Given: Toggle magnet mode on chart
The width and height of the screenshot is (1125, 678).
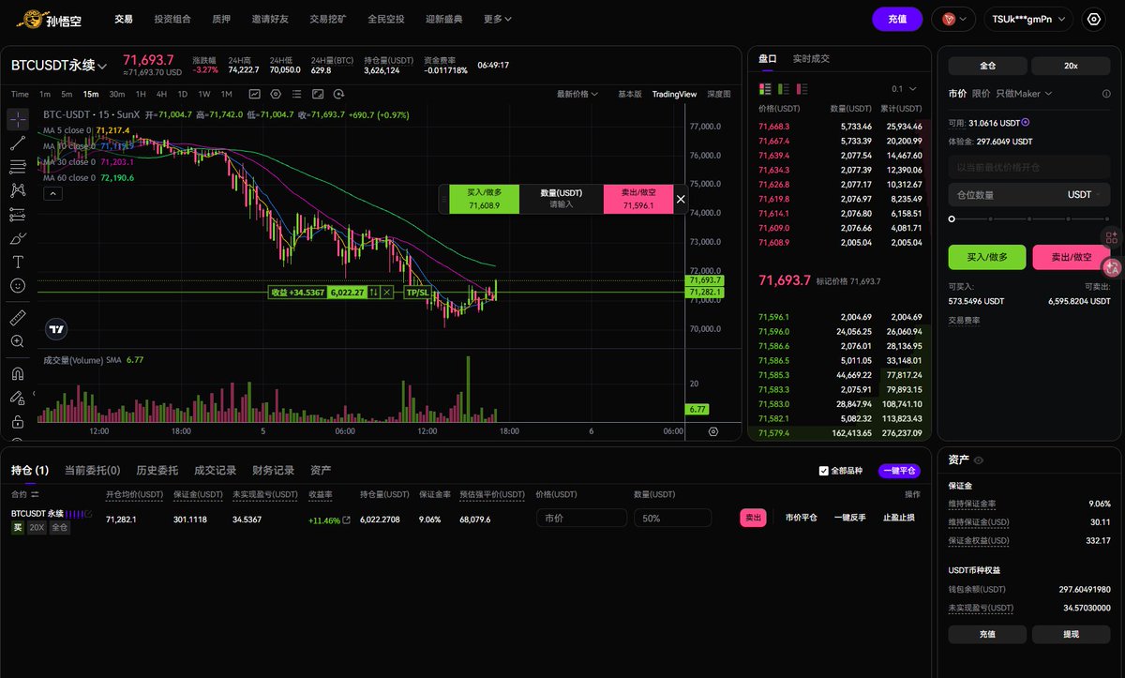Looking at the screenshot, I should (18, 373).
